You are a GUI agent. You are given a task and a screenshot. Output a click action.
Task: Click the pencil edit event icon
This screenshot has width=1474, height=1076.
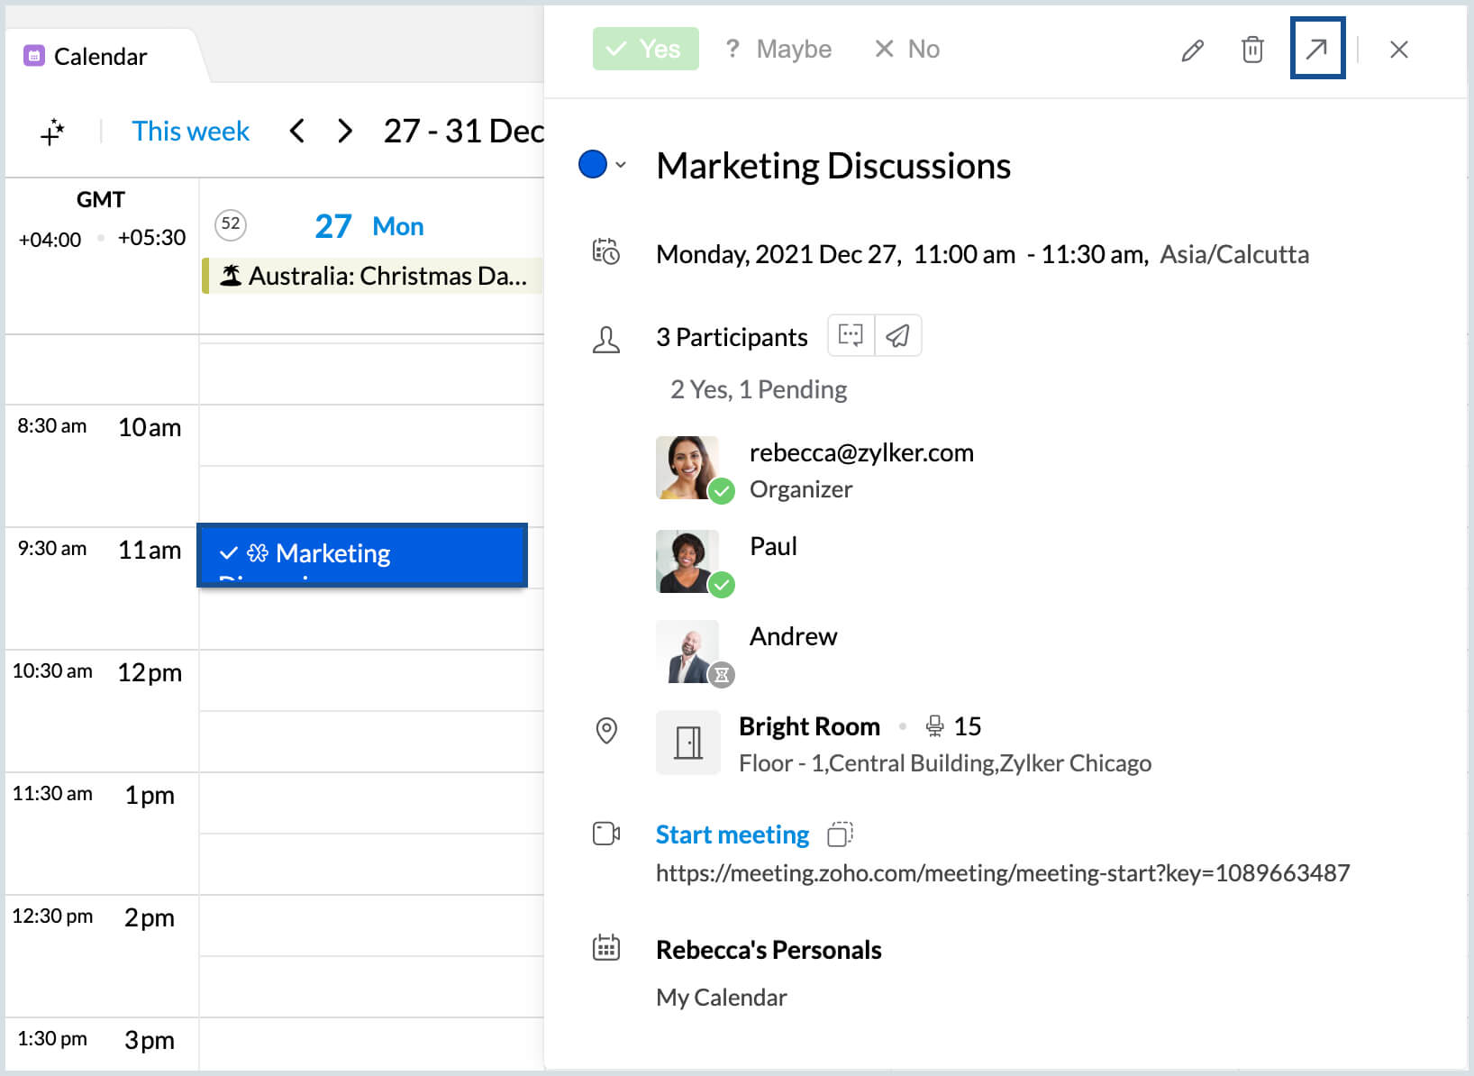pos(1192,50)
